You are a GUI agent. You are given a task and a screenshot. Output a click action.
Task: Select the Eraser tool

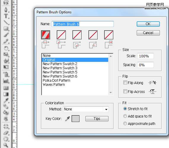pyautogui.click(x=6, y=133)
